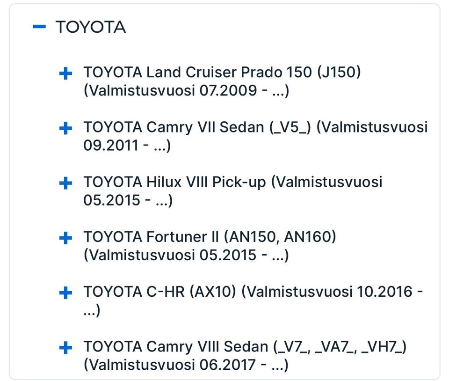
Task: Click the 09.2011 date under Camry VII
Action: pos(111,146)
